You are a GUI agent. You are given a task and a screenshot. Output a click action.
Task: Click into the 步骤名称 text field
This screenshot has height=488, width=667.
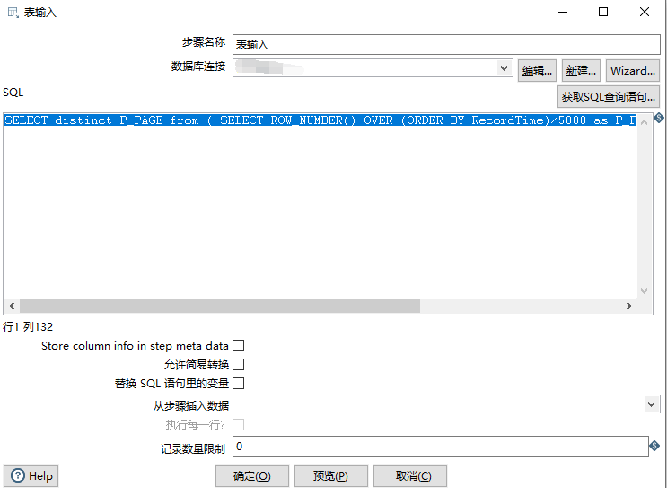coord(446,44)
